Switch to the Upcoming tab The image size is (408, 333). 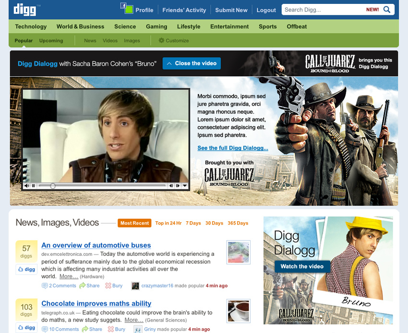(51, 41)
